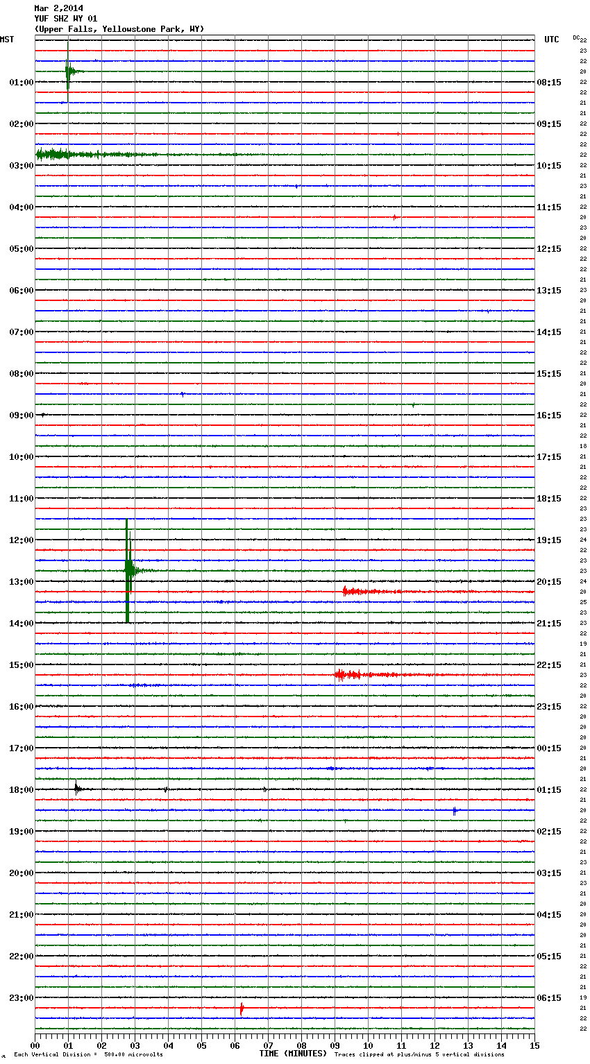
Task: Select the "12:00" MST time label
Action: [x=22, y=540]
